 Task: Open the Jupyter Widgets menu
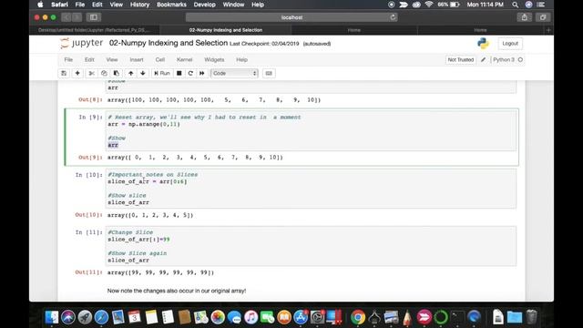(214, 59)
